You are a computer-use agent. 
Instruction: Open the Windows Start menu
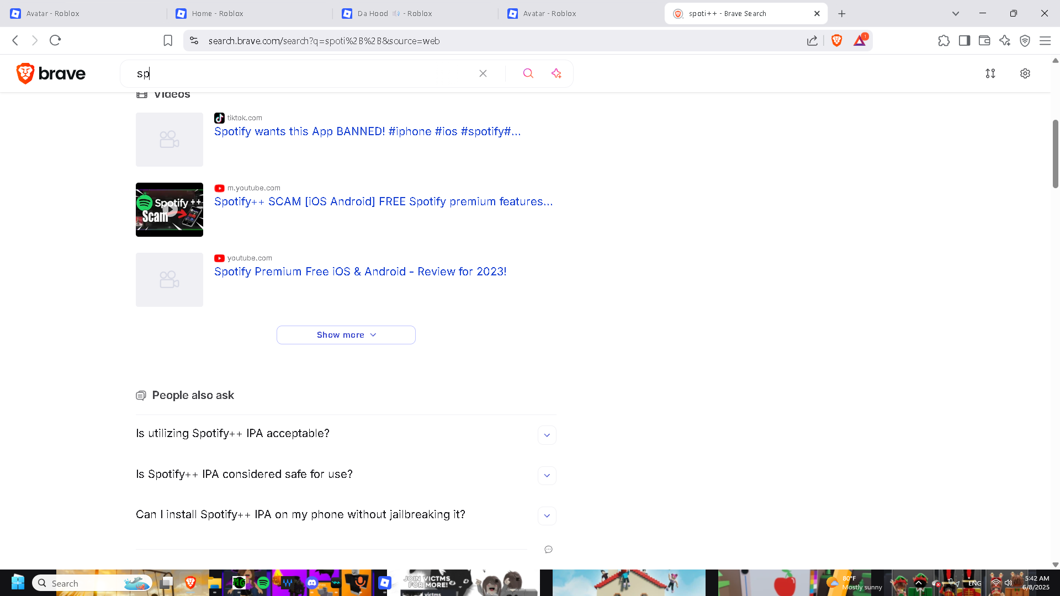18,583
